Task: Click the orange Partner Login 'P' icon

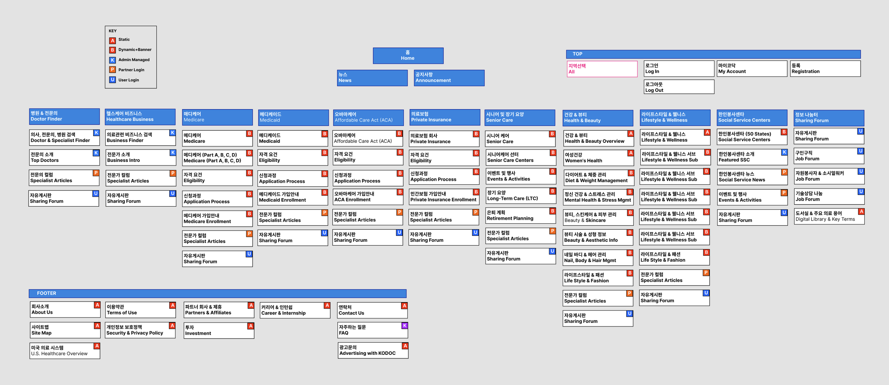Action: tap(112, 70)
